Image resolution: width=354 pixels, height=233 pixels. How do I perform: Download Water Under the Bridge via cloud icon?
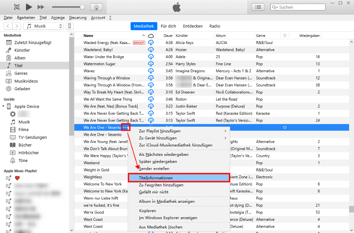coord(151,57)
